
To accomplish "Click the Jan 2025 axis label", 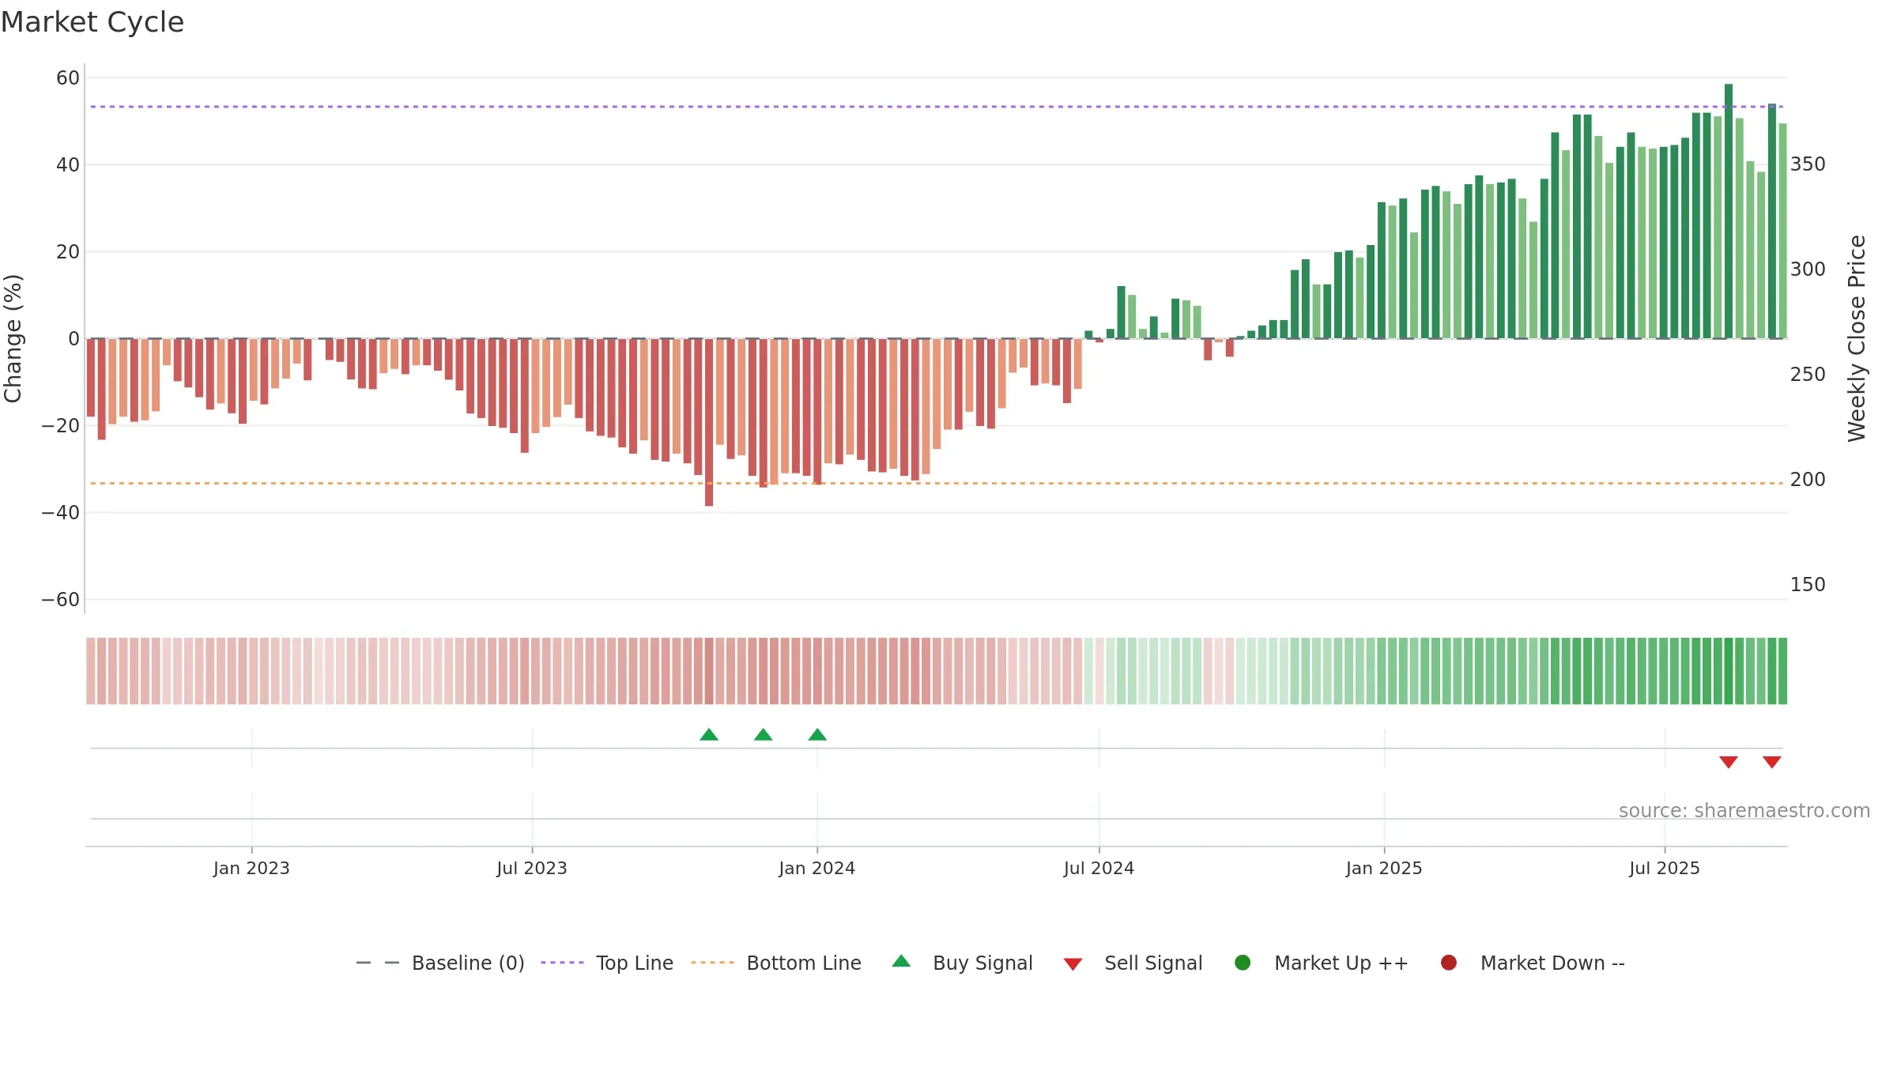I will pos(1384,868).
